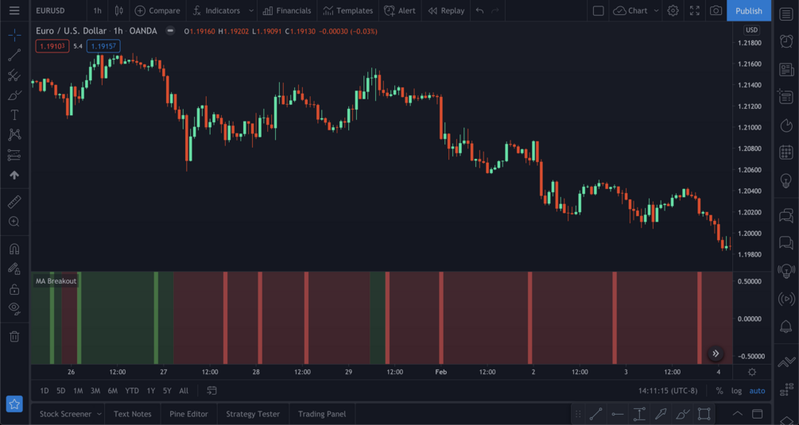Viewport: 799px width, 425px height.
Task: Open the candlestick chart style menu
Action: [118, 10]
